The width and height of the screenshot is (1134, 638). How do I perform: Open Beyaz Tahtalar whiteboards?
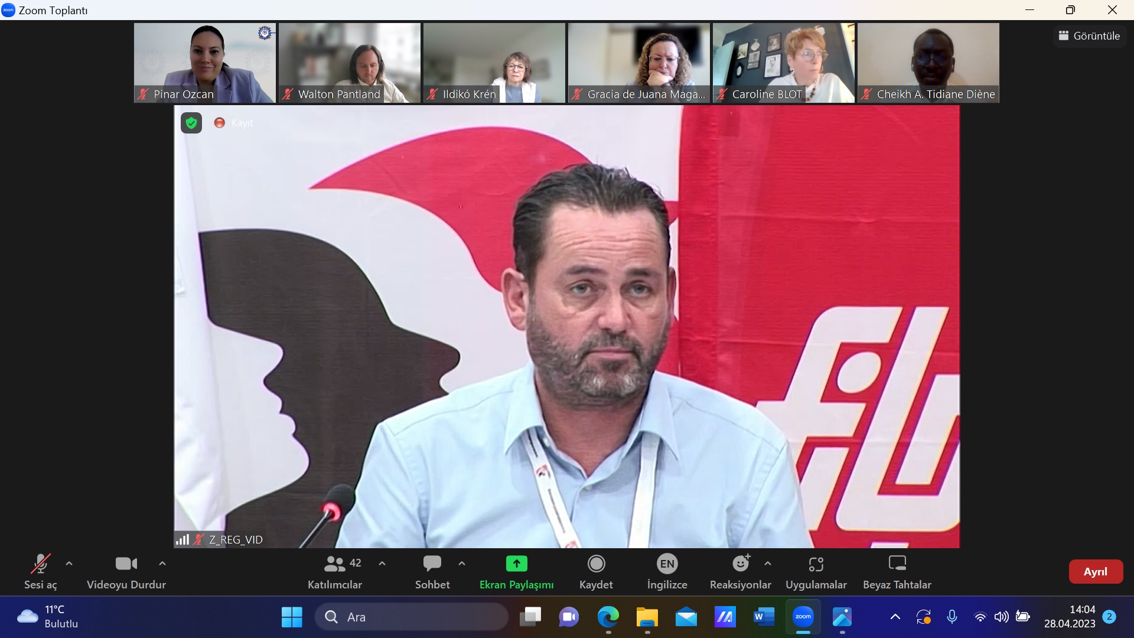(x=897, y=571)
